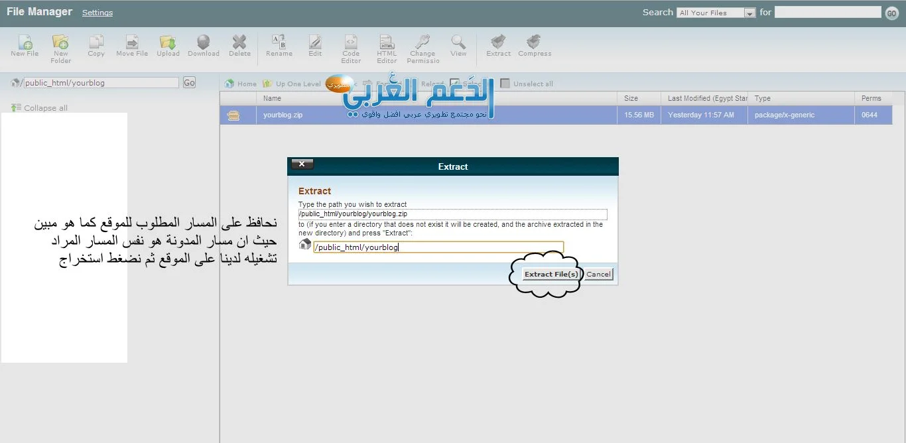Navigate to Home directory in toolbar

click(241, 84)
